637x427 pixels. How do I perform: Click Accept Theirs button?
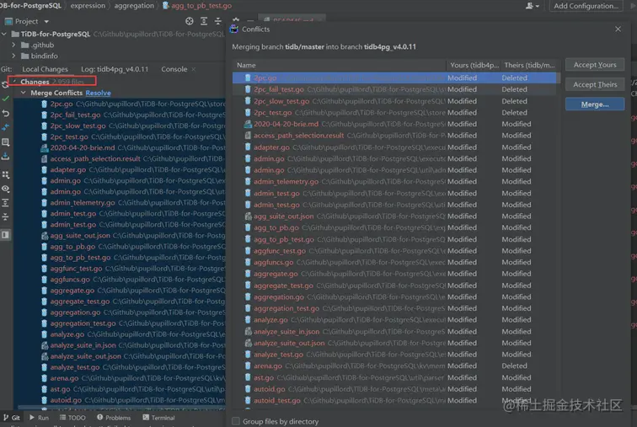(x=595, y=84)
